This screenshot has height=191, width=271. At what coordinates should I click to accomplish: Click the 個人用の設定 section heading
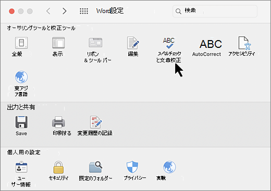24,152
